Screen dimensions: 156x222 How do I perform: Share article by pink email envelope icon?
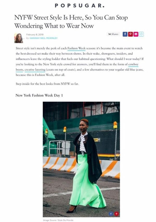click(x=136, y=34)
